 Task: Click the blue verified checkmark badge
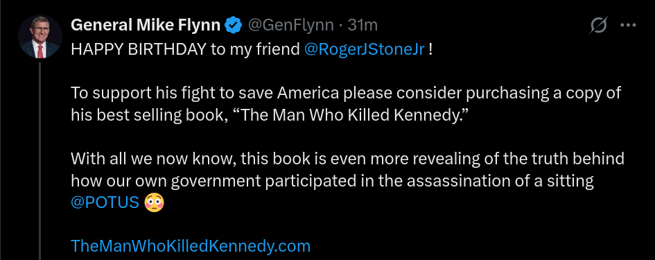234,26
